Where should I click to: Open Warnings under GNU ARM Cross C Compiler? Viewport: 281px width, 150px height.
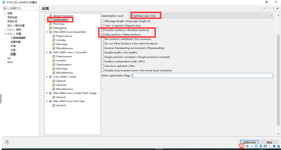click(62, 69)
